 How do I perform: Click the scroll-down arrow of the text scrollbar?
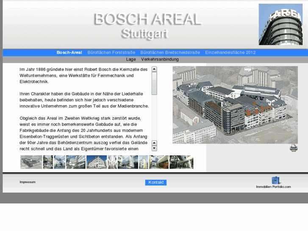154,148
